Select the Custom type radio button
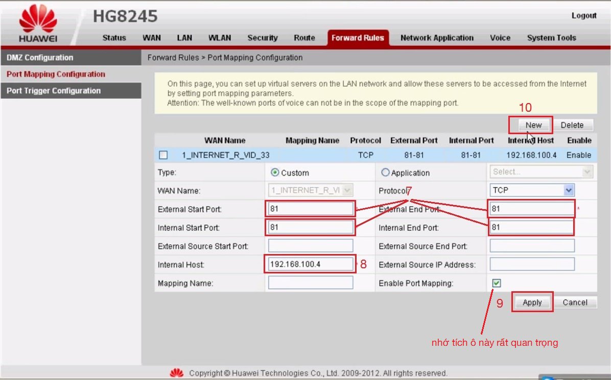611x380 pixels. click(x=275, y=172)
